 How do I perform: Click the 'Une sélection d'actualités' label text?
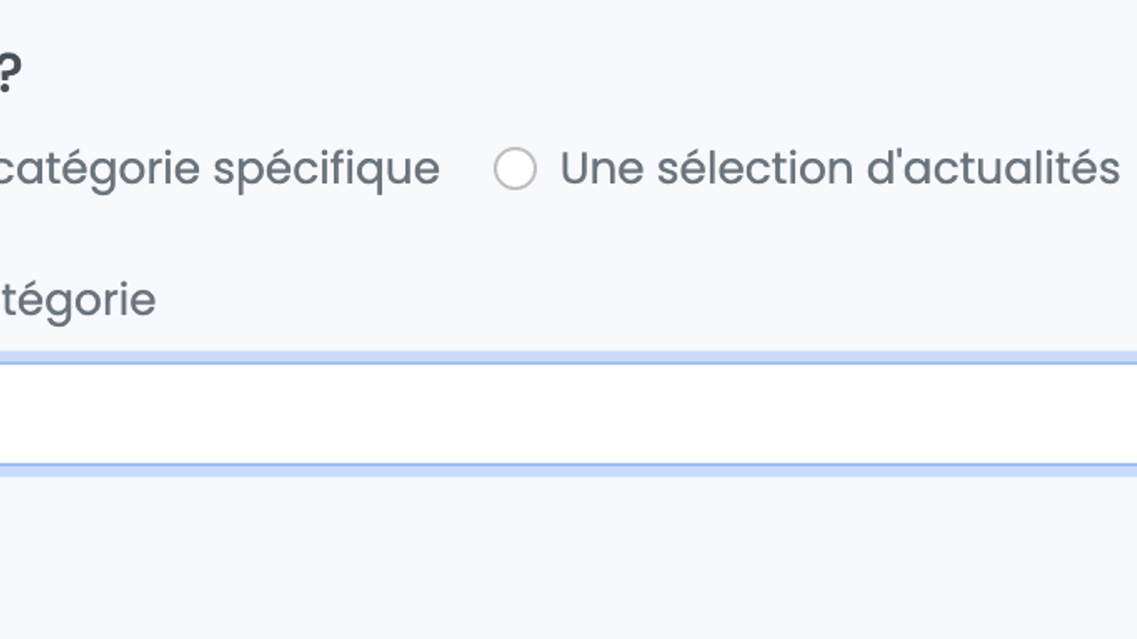tap(839, 169)
